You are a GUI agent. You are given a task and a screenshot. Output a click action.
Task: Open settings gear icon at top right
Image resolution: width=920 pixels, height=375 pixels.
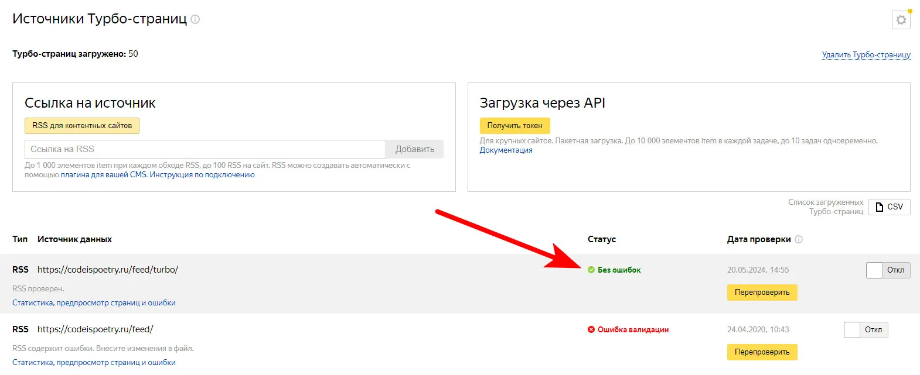(901, 20)
